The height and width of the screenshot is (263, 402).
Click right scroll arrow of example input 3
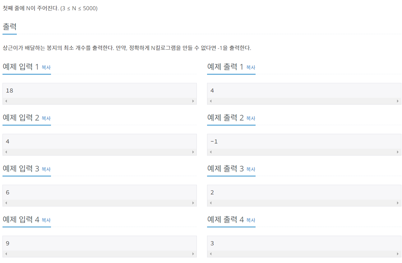(193, 203)
